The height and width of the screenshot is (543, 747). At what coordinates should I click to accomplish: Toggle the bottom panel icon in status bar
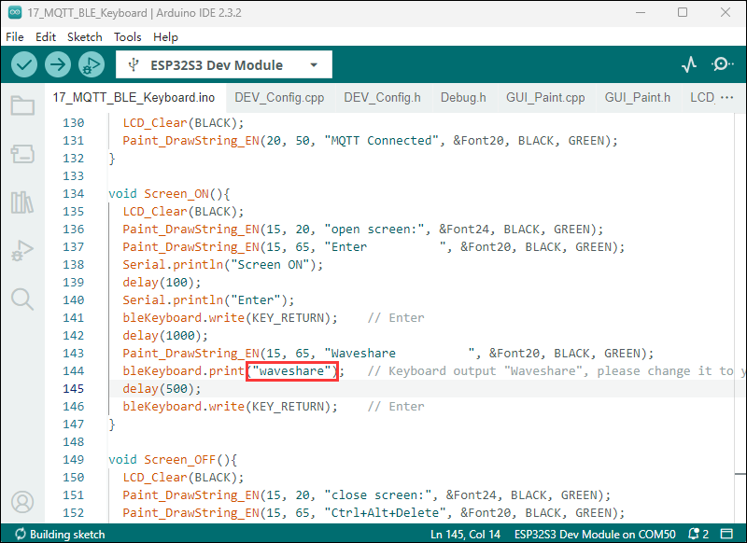tap(727, 535)
